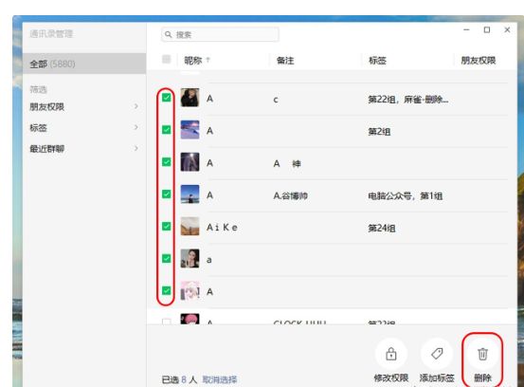Viewport: 524px width, 387px height.
Task: Click the trash can delete icon
Action: (x=482, y=354)
